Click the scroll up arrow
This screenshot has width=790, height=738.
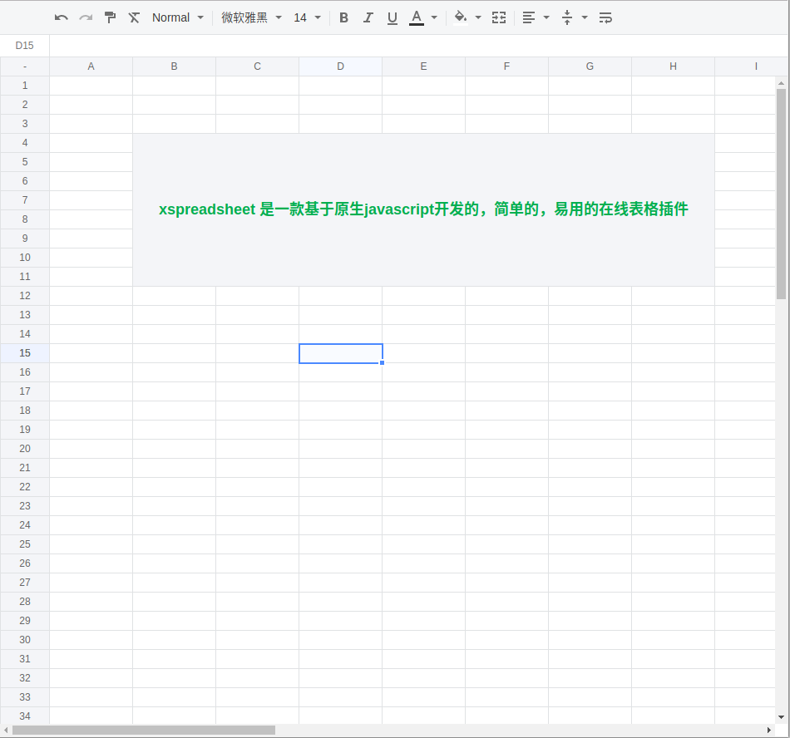[781, 83]
